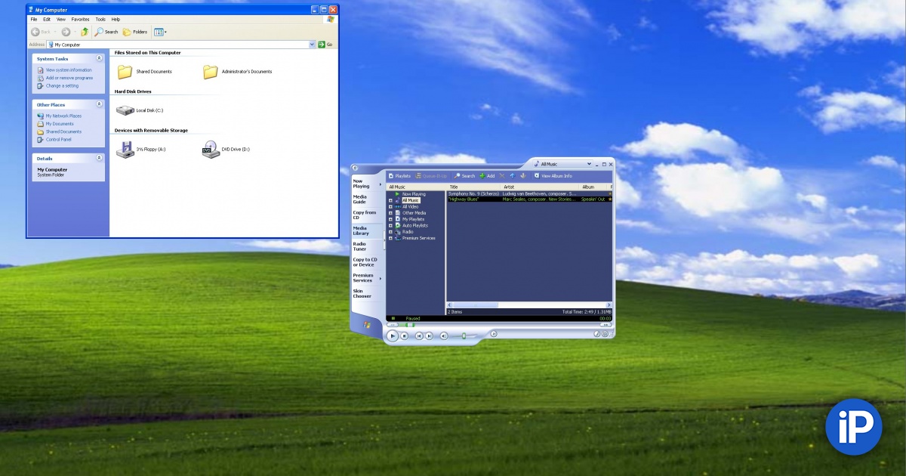The image size is (906, 476).
Task: Delete selected track with the red X icon
Action: [501, 176]
